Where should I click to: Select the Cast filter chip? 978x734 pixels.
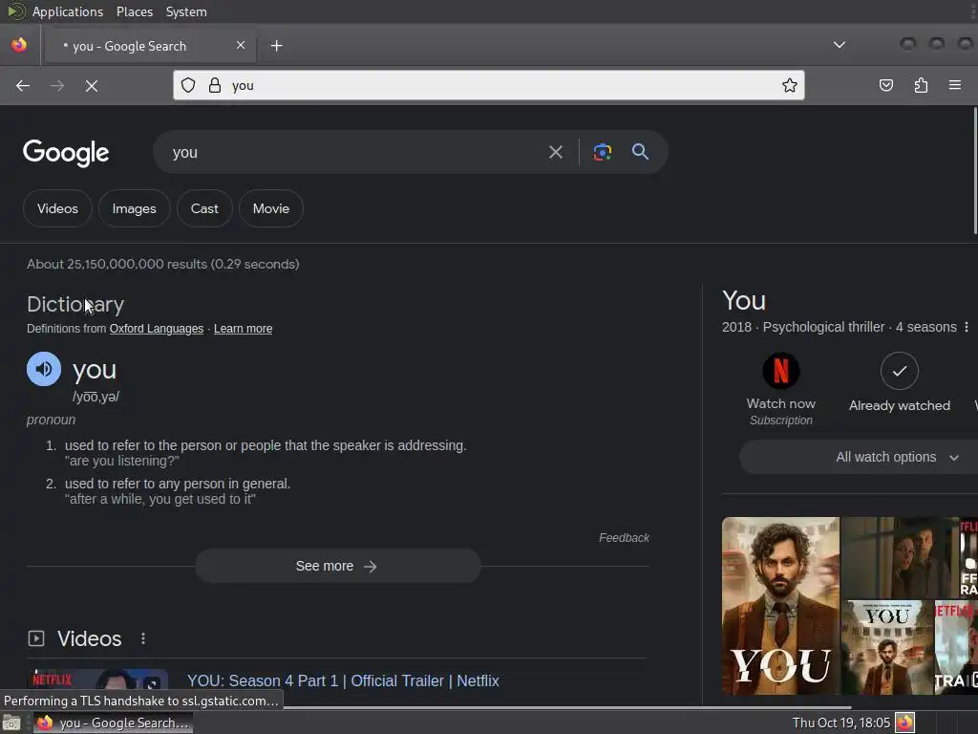204,208
